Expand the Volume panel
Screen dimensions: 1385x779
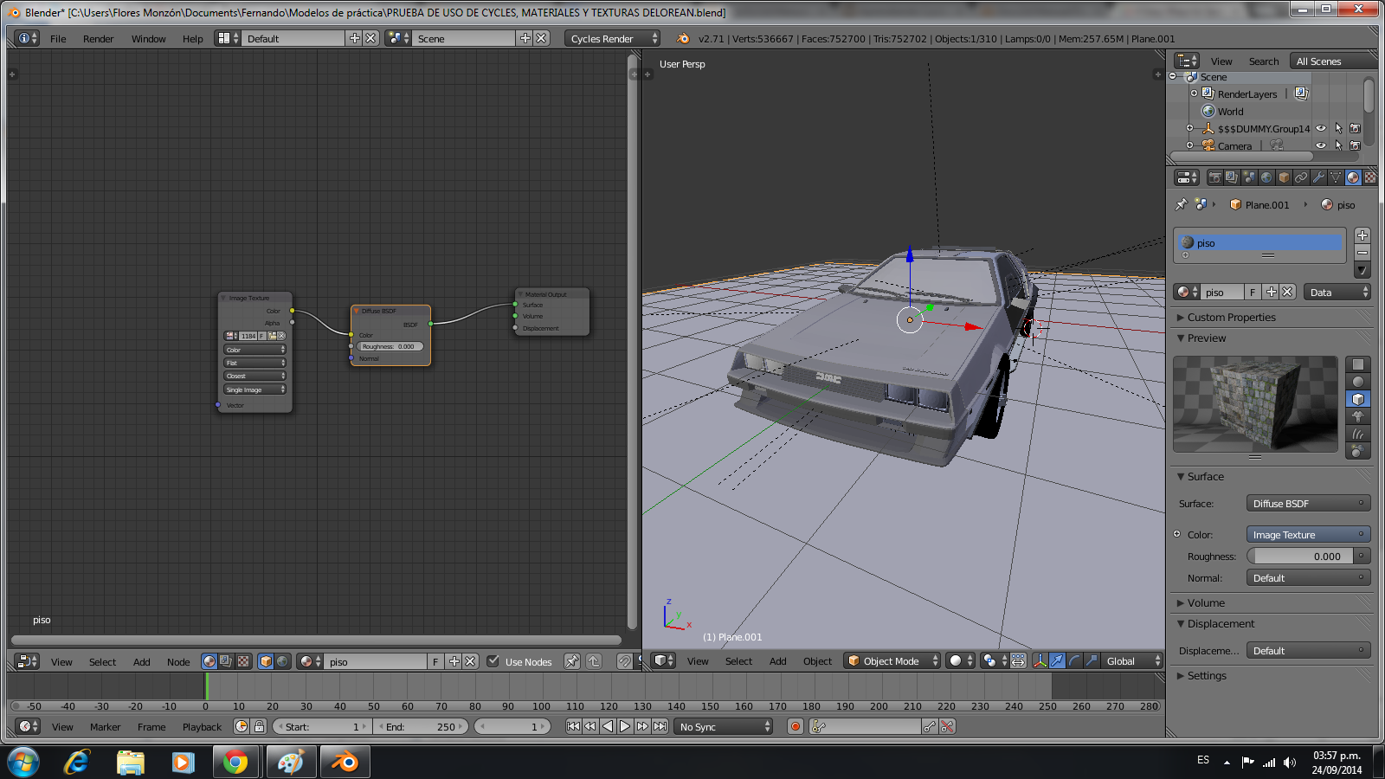1206,603
